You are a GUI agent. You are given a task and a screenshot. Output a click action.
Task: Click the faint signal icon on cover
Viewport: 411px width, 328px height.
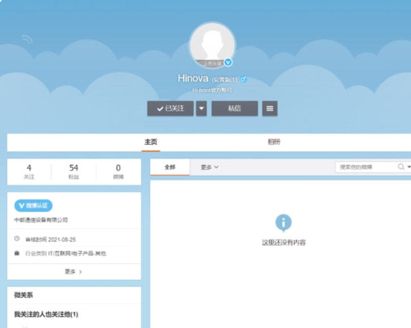(x=27, y=39)
